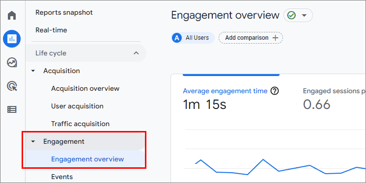Open the Configure table icon
This screenshot has width=366, height=183.
pos(12,109)
